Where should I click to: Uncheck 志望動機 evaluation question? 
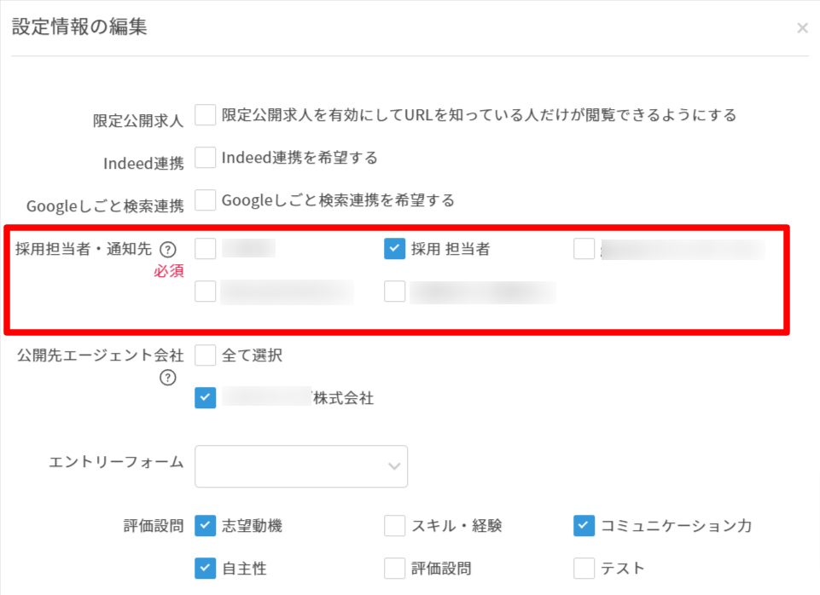(206, 525)
